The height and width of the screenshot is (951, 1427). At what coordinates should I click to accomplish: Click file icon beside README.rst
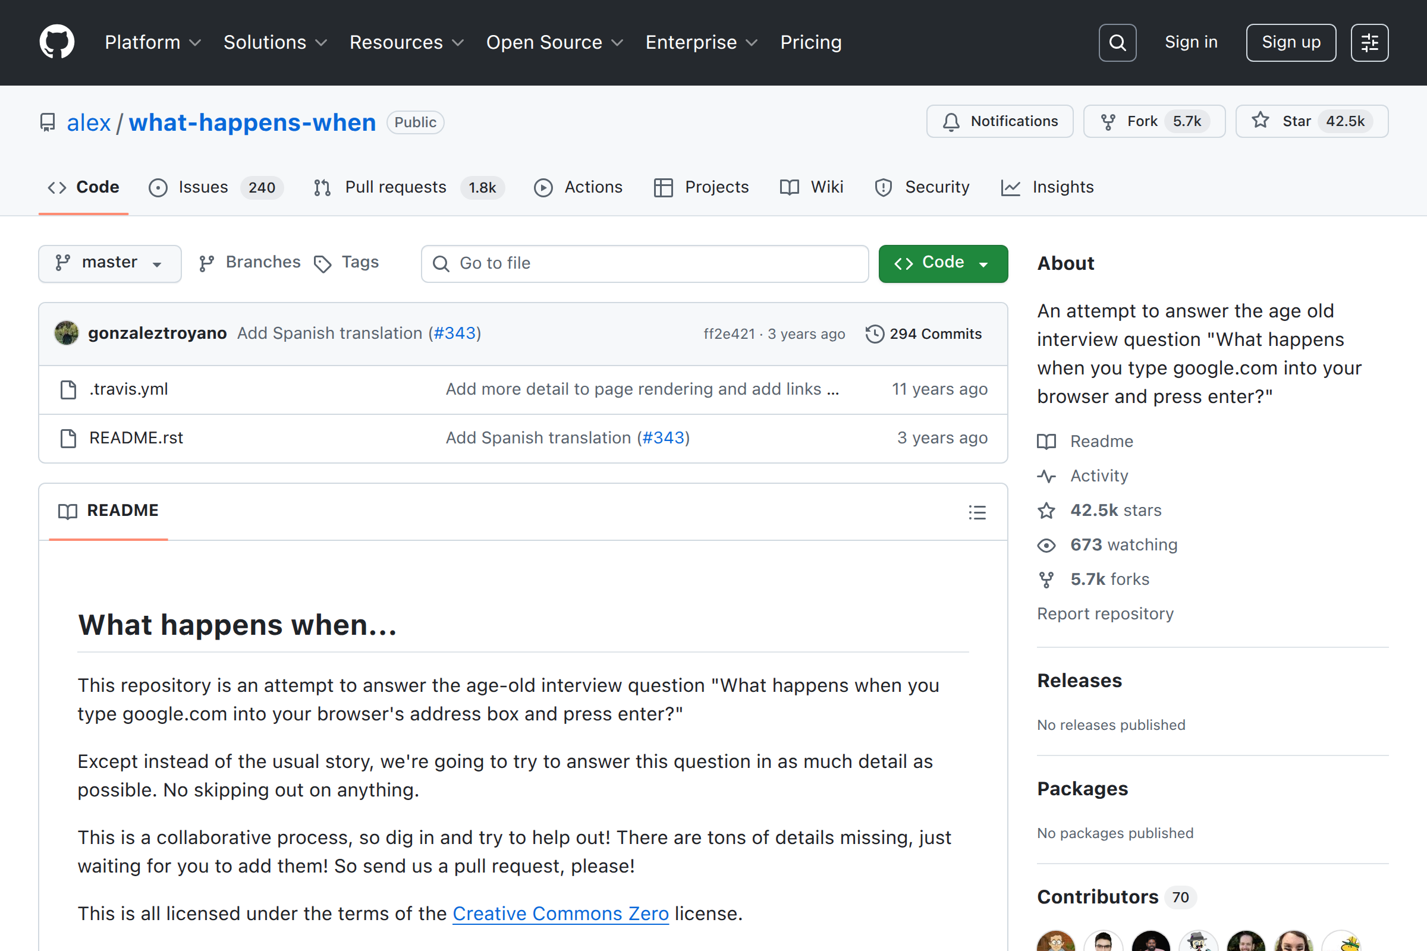pyautogui.click(x=68, y=438)
